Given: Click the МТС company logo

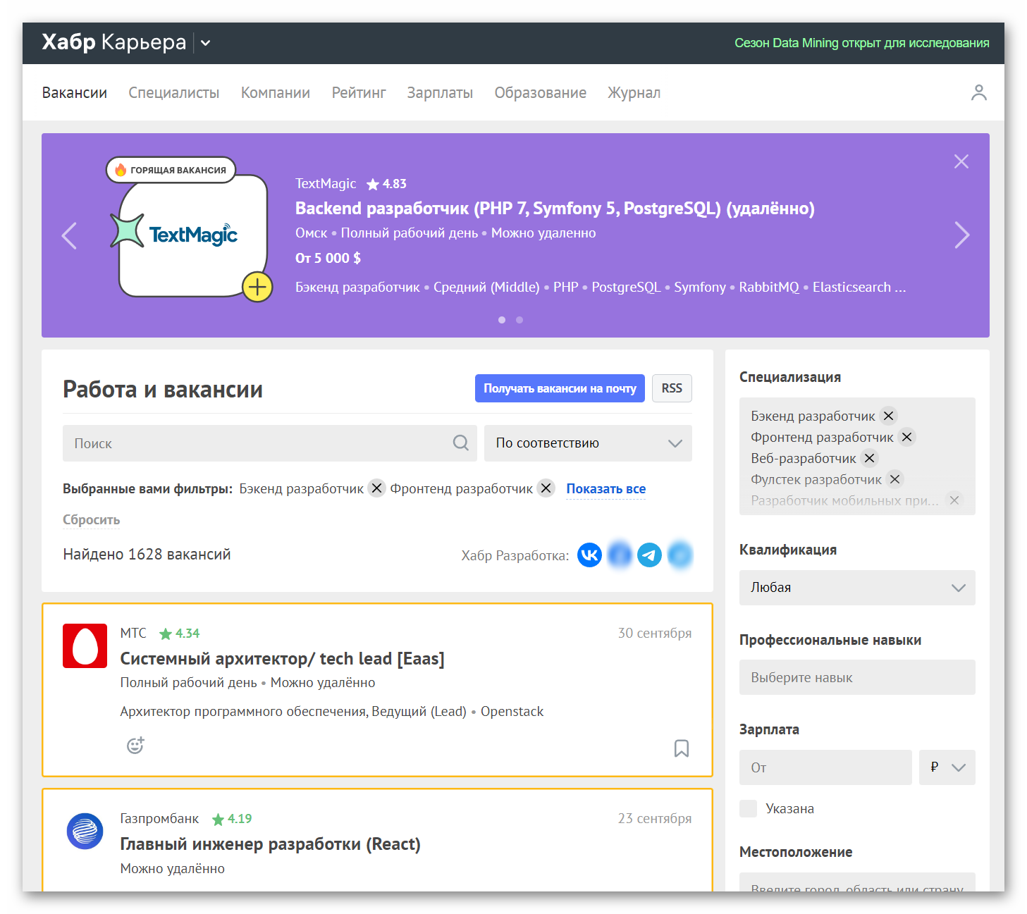Looking at the screenshot, I should point(85,646).
